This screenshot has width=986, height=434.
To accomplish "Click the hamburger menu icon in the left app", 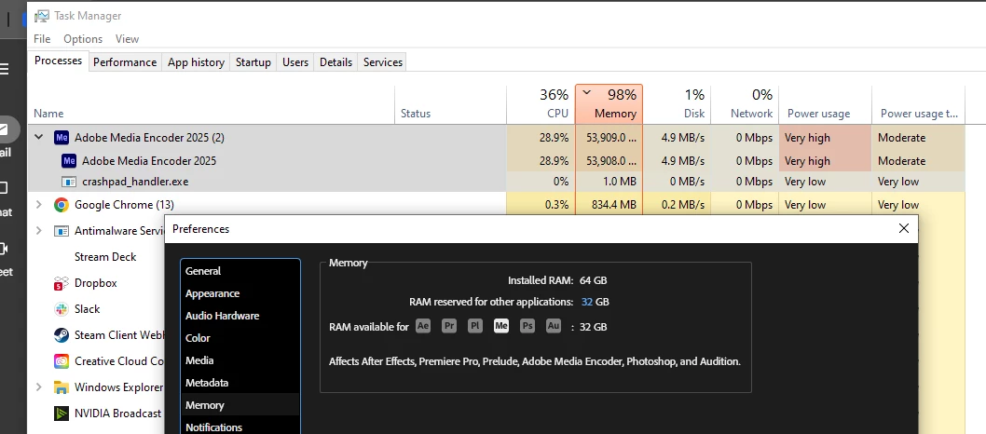I will point(4,69).
